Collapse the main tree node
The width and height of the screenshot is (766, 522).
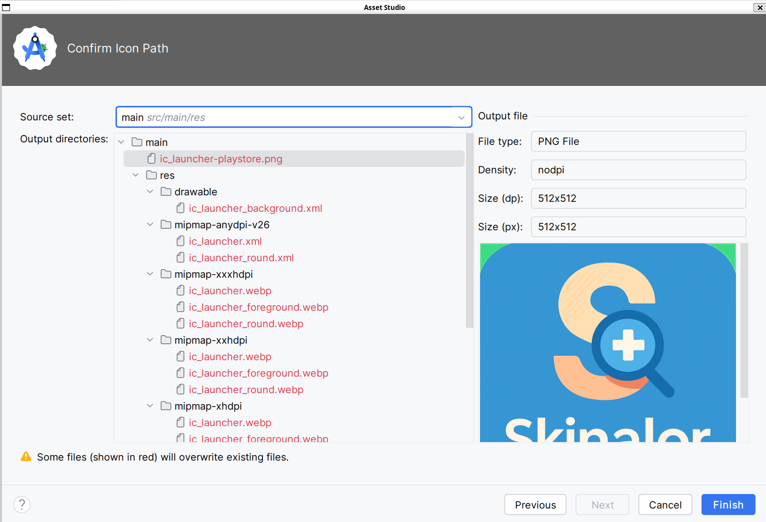(121, 142)
